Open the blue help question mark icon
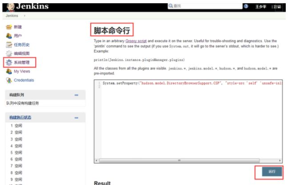The height and width of the screenshot is (185, 289). (246, 6)
